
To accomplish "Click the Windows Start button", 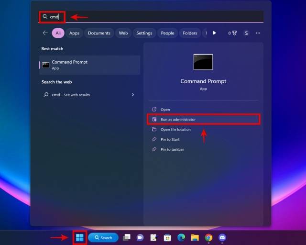I will [80, 237].
